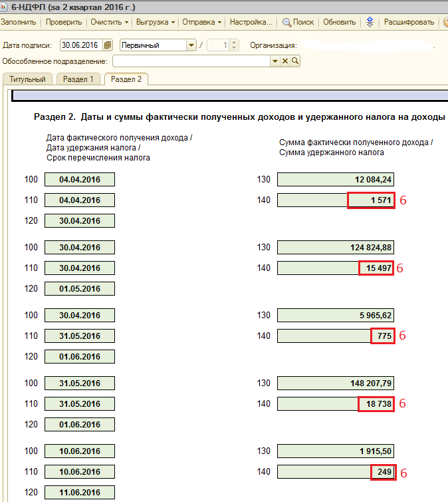The height and width of the screenshot is (502, 448).
Task: Click the tax amount 775
Action: 336,336
